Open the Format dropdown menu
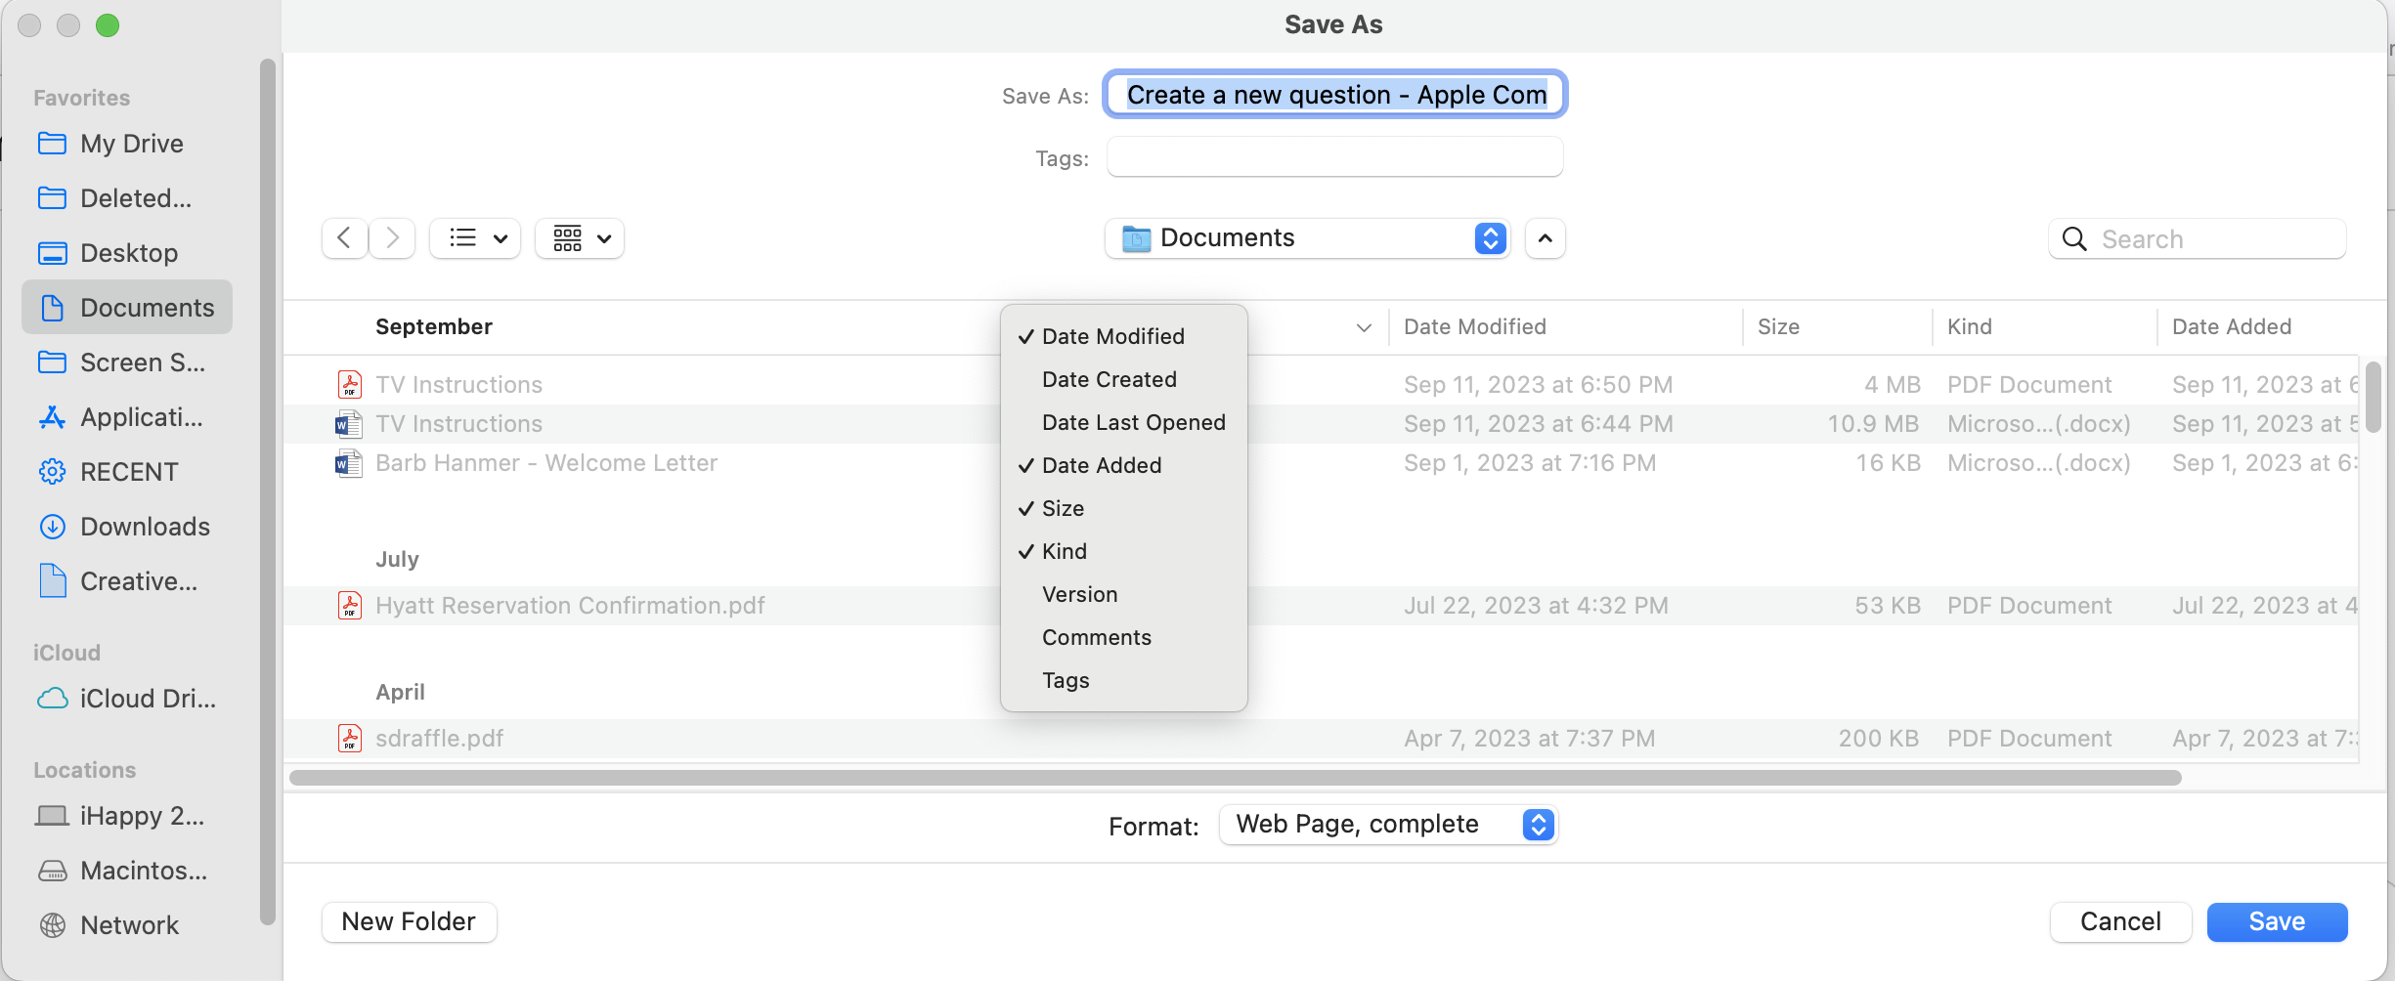Screen dimensions: 2395x981 coord(1388,825)
